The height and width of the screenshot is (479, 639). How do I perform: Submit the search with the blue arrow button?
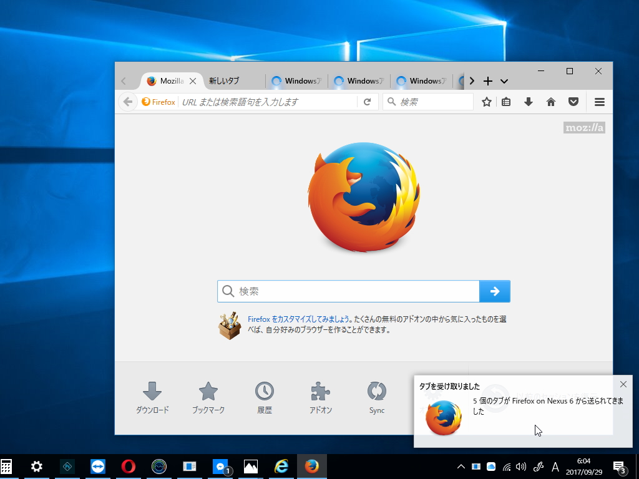495,291
